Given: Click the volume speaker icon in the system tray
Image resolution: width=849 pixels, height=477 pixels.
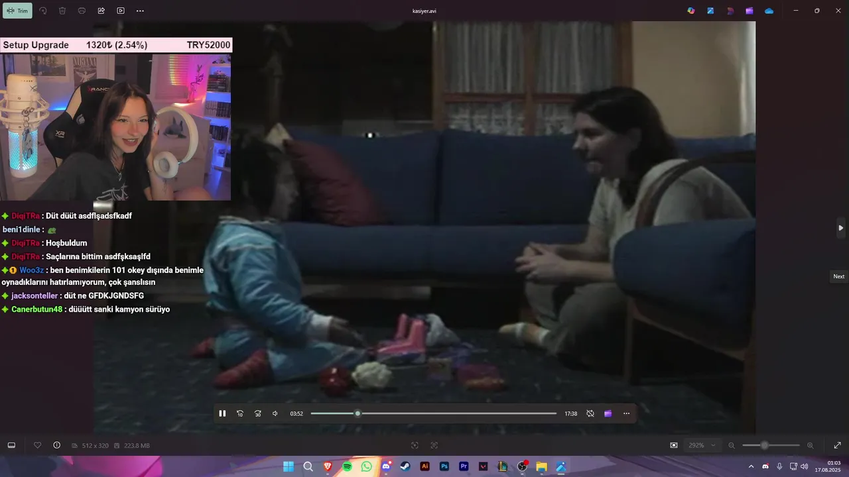Looking at the screenshot, I should tap(805, 466).
